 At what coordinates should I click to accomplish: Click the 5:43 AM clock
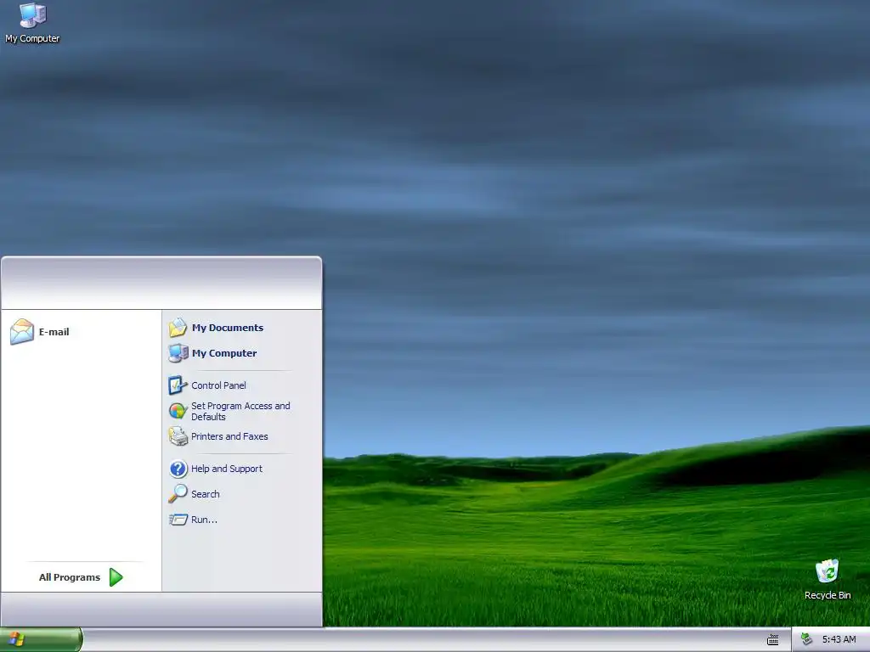[x=839, y=639]
